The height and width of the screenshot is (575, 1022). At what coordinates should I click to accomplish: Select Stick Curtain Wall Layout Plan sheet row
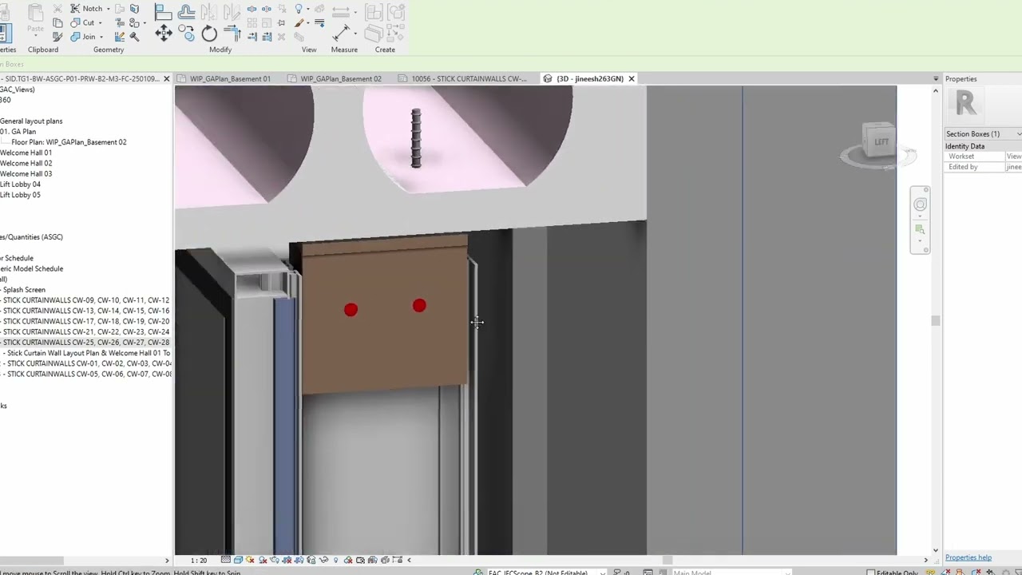[x=88, y=352]
